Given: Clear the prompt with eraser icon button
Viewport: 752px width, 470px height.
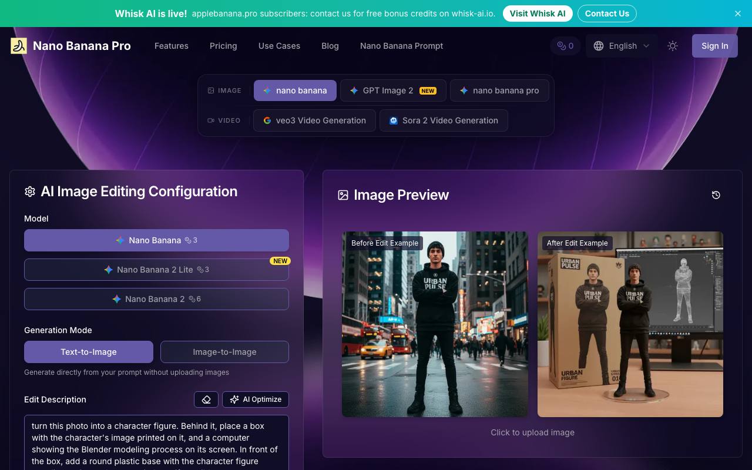Looking at the screenshot, I should (206, 399).
